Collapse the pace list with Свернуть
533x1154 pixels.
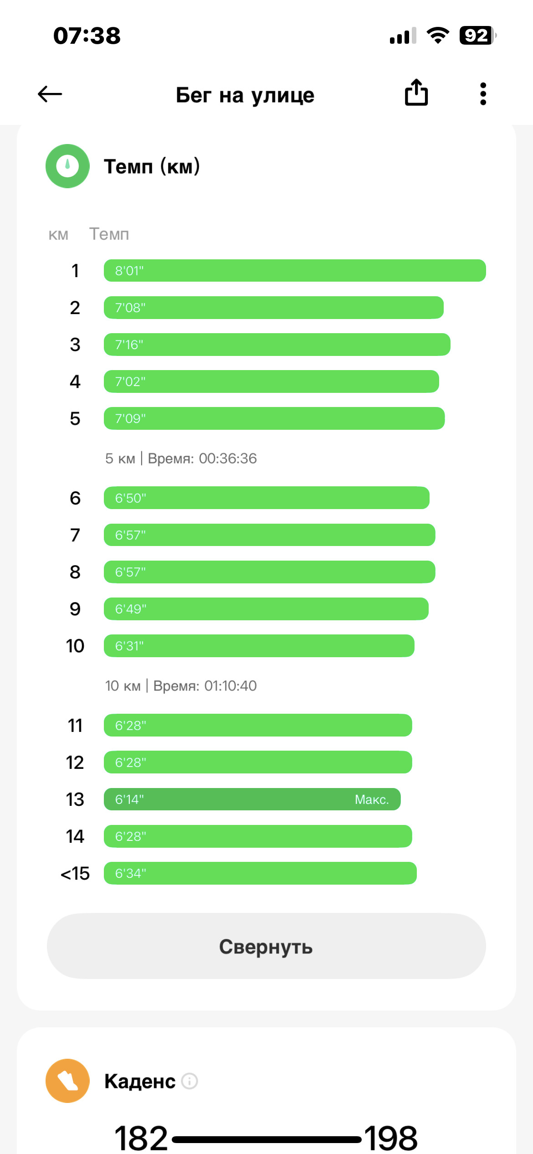tap(266, 946)
